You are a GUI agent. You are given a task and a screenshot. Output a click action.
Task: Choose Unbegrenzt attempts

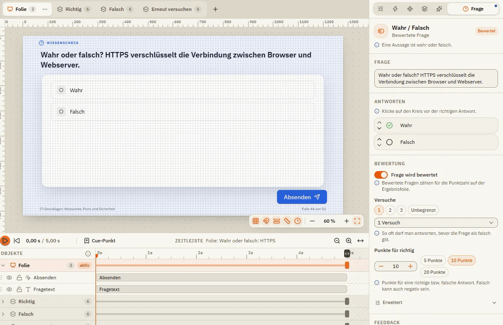[423, 210]
